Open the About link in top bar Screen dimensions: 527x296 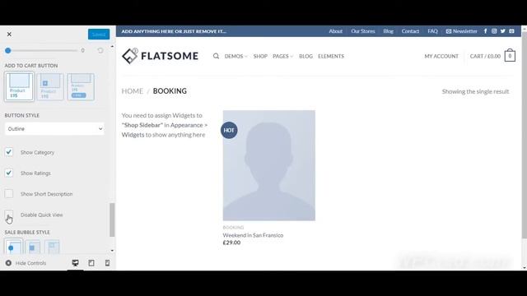coord(335,31)
